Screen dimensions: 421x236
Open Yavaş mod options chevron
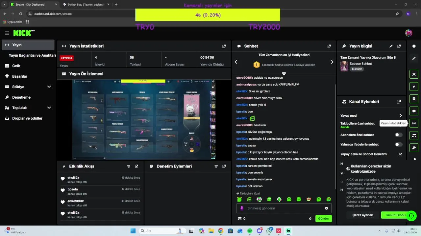tap(401, 115)
